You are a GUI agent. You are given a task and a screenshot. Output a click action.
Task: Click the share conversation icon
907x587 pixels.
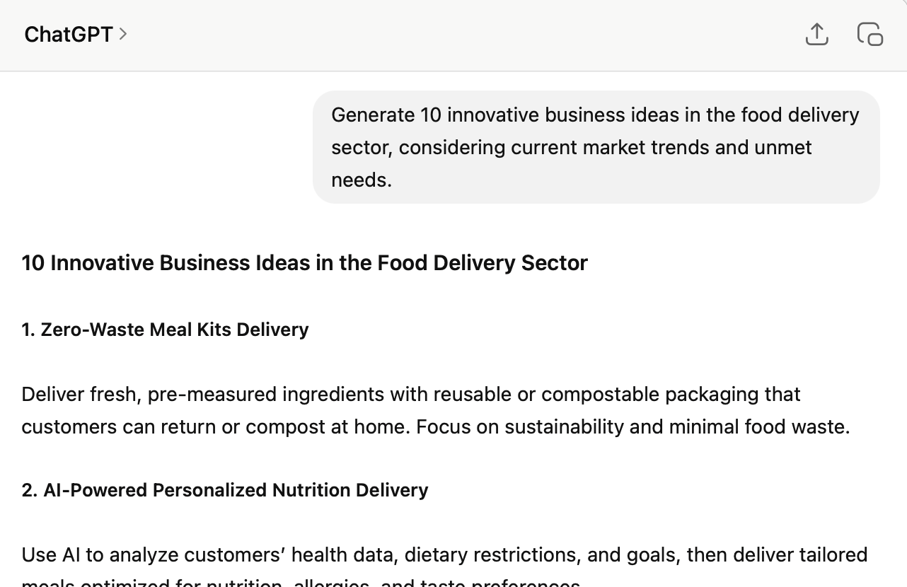816,34
